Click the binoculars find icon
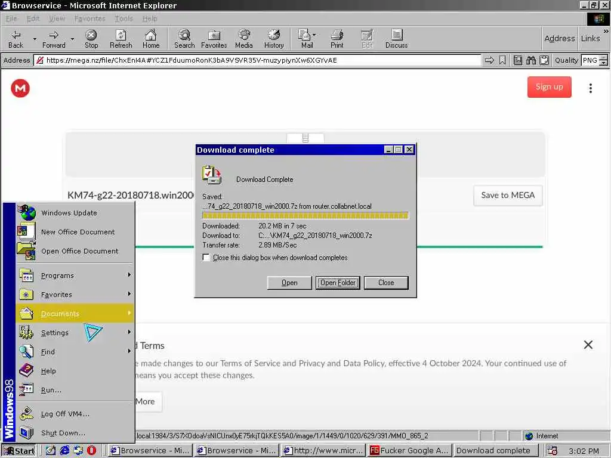 pyautogui.click(x=530, y=60)
